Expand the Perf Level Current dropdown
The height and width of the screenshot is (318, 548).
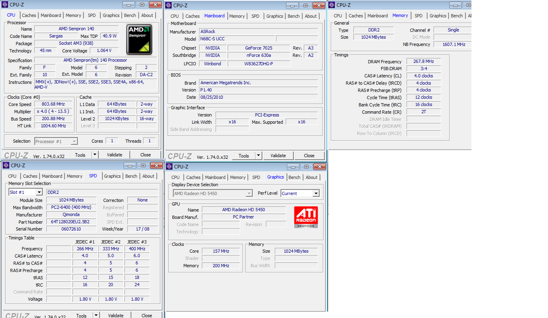coord(316,193)
